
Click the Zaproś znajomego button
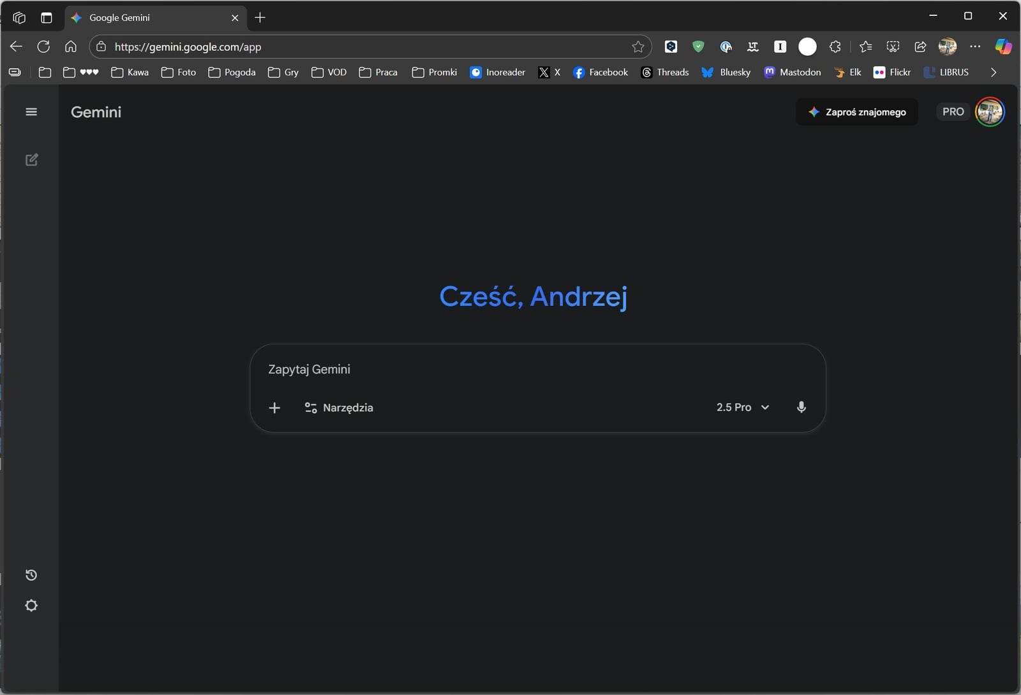[857, 112]
